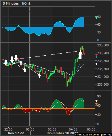
Task: Click the white diamond marker on bottom oscillator axis
Action: (x=96, y=101)
